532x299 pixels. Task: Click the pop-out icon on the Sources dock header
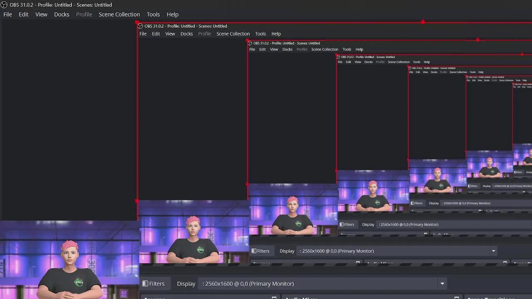click(x=273, y=298)
